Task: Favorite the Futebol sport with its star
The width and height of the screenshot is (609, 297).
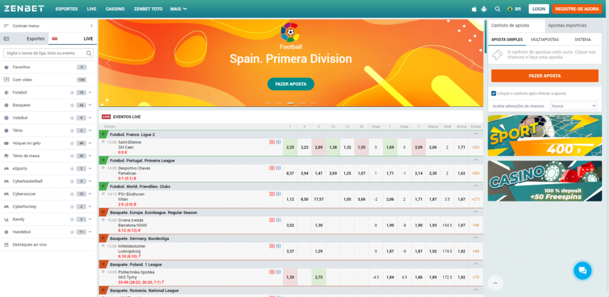Action: pos(72,93)
